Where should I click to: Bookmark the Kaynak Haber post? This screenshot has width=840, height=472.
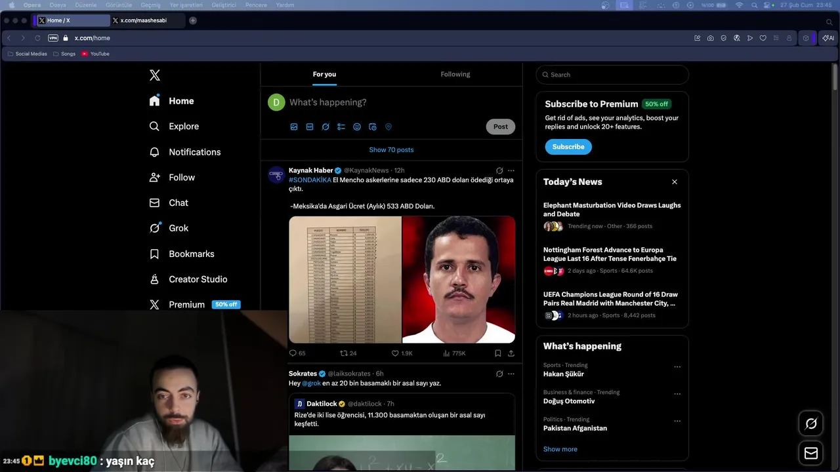coord(498,353)
